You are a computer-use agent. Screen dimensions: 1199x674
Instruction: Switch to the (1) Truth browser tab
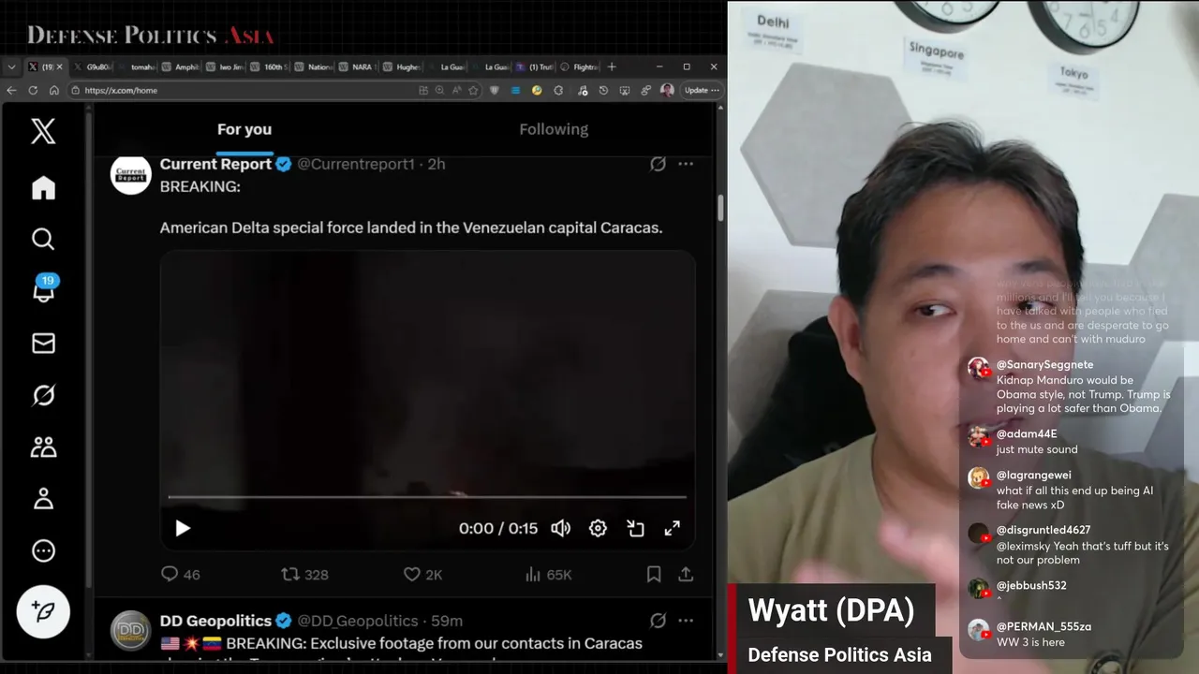point(534,67)
